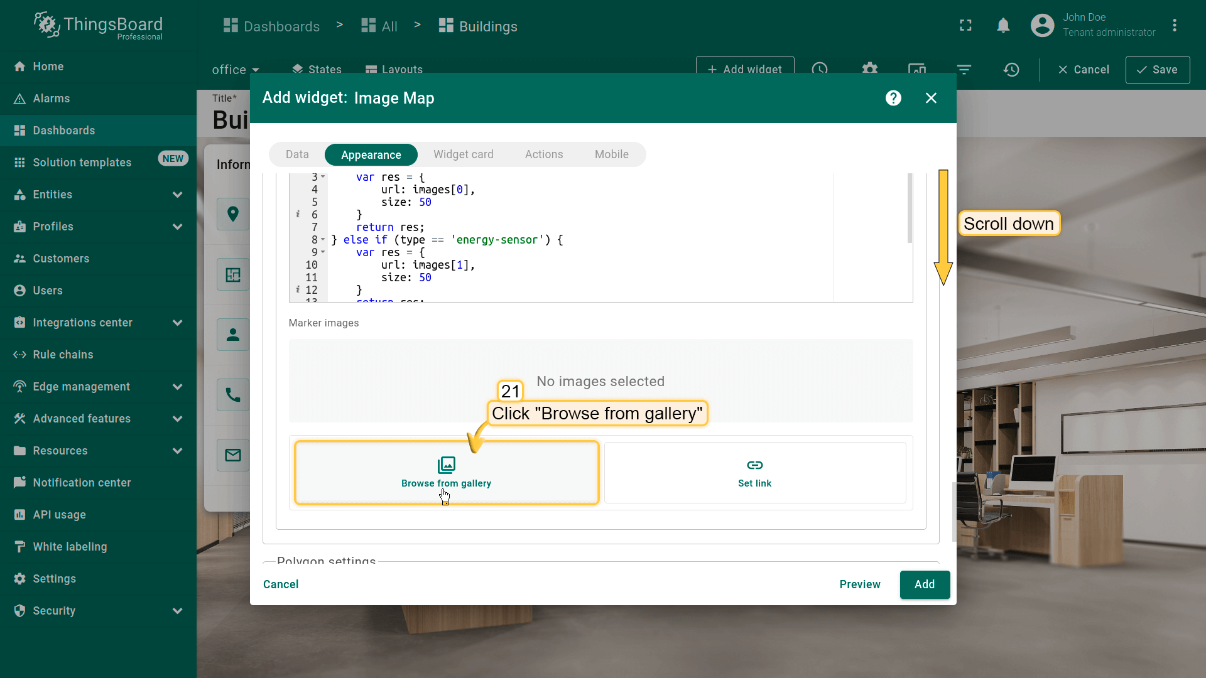Open version history clock icon
This screenshot has width=1206, height=678.
pyautogui.click(x=1011, y=70)
